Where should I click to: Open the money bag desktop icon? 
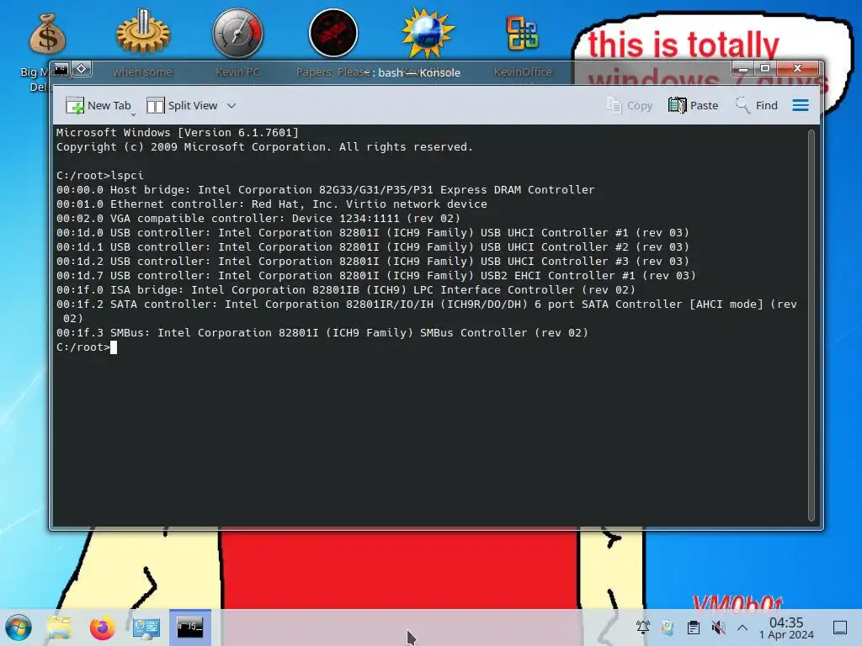(x=47, y=34)
